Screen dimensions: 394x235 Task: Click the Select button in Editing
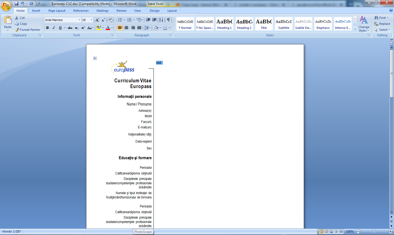[x=382, y=30]
